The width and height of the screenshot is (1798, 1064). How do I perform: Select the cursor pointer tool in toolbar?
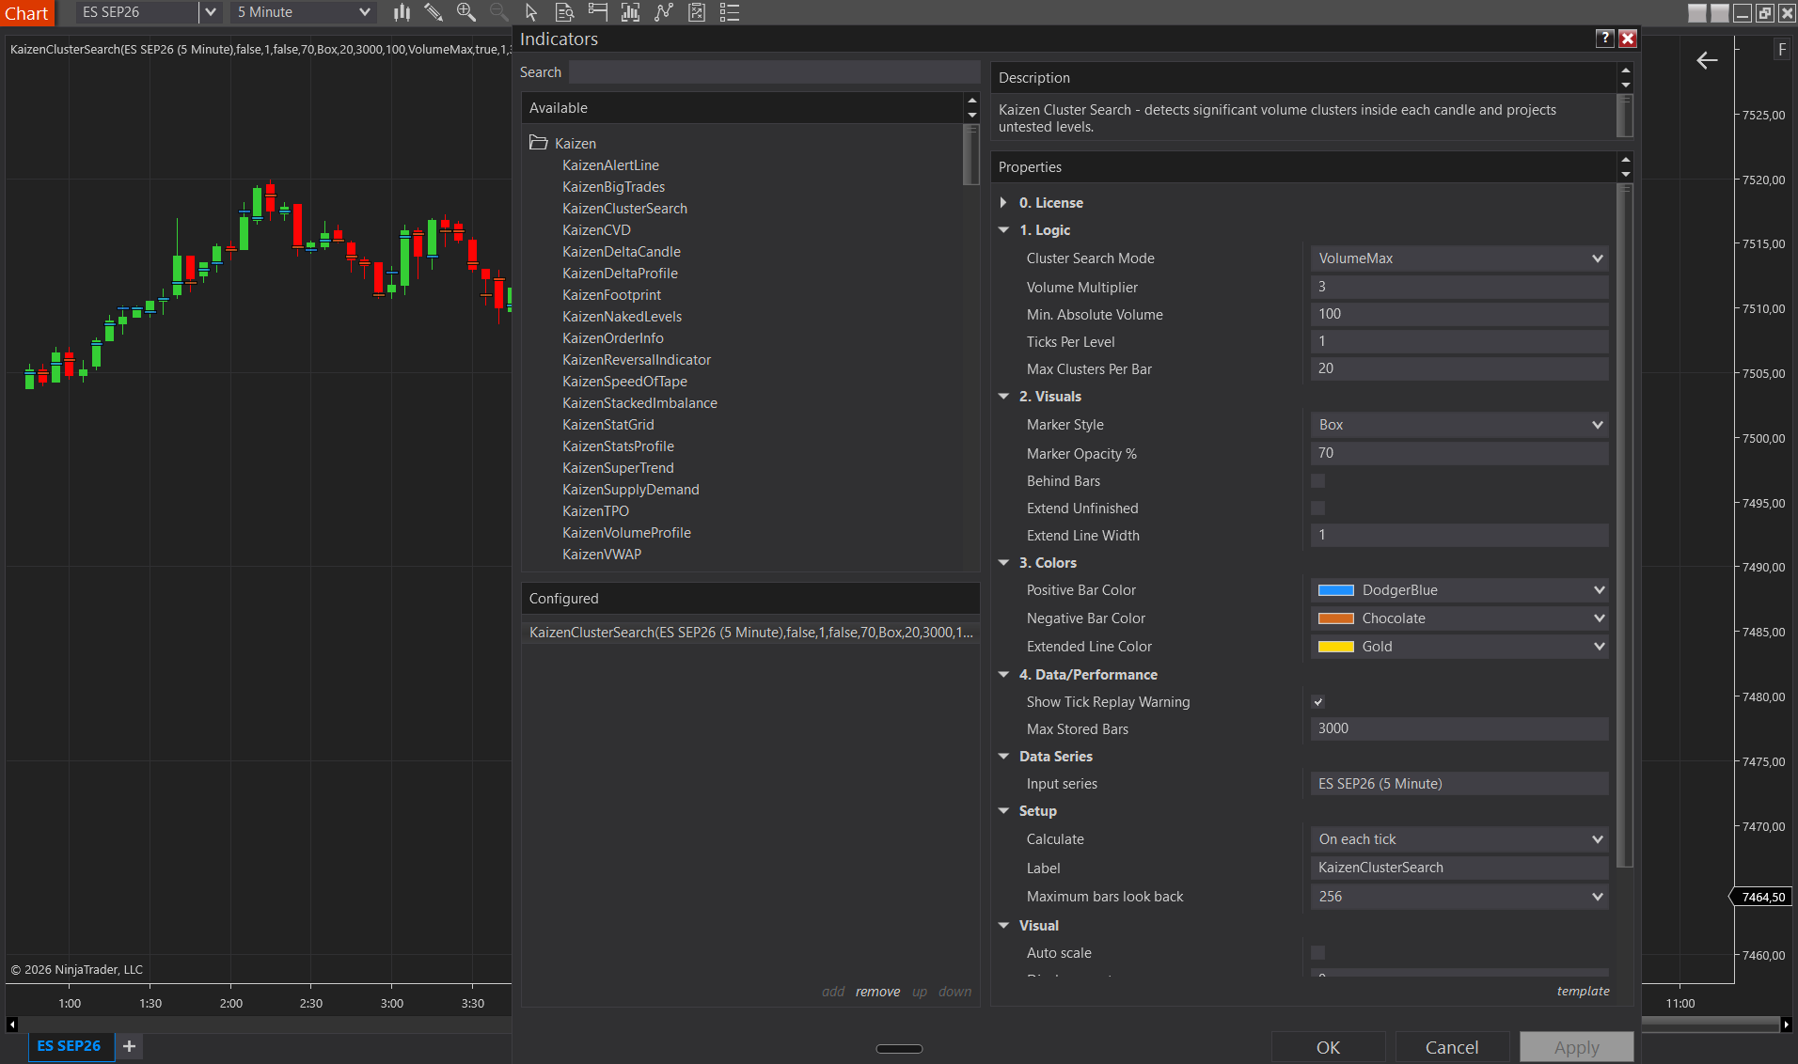point(531,12)
